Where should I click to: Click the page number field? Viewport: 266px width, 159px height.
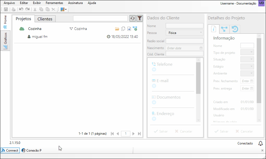point(126,134)
